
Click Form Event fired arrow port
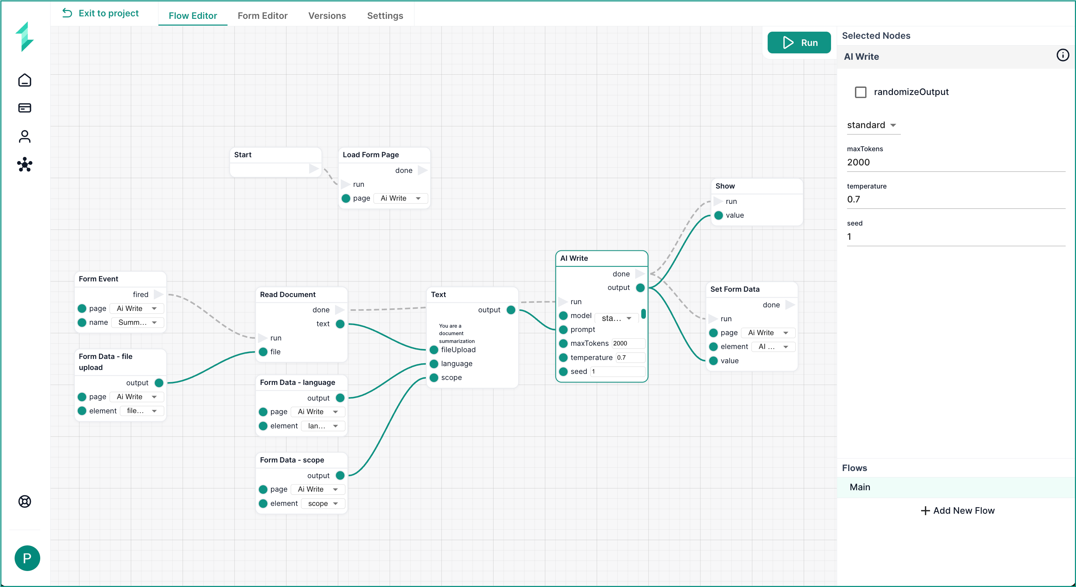(158, 294)
